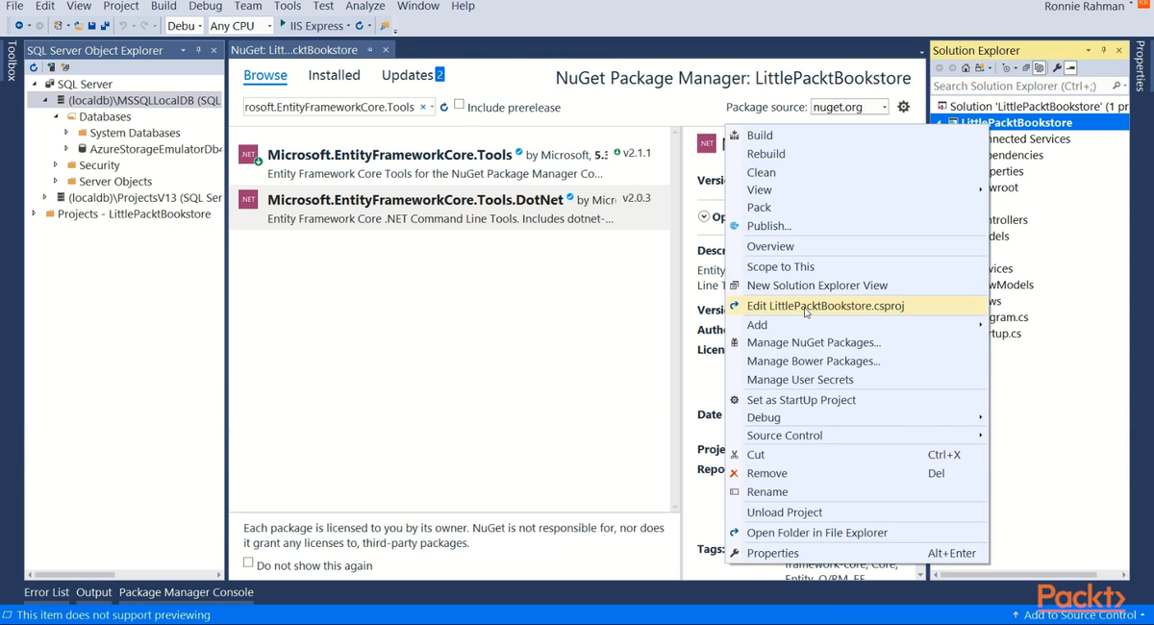Open the Error List tab at bottom

coord(46,592)
